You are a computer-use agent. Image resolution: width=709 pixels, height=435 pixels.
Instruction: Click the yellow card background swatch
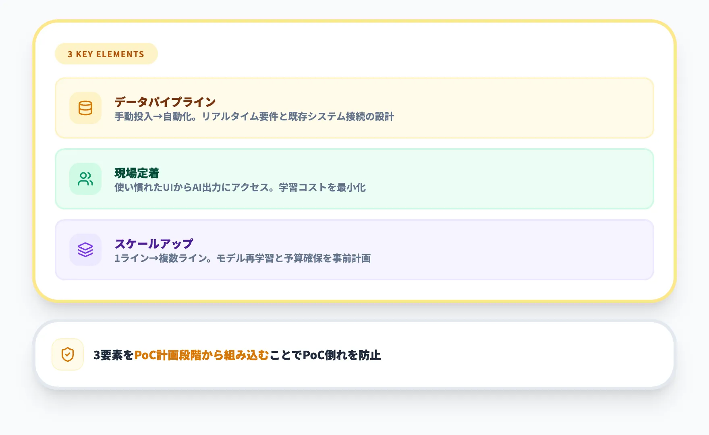coord(524,108)
